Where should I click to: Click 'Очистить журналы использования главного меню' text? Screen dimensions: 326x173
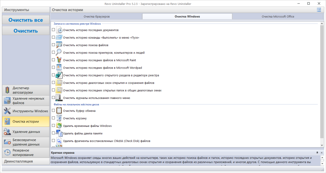point(96,98)
